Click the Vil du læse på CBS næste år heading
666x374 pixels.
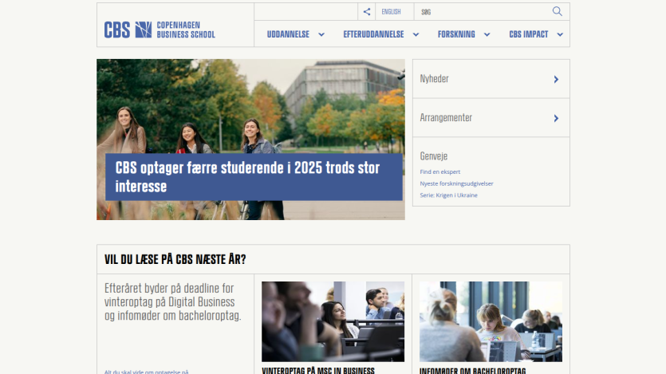coord(175,259)
